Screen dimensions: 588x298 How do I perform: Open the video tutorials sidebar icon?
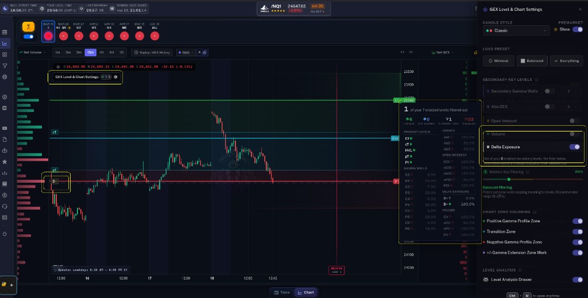pyautogui.click(x=5, y=128)
